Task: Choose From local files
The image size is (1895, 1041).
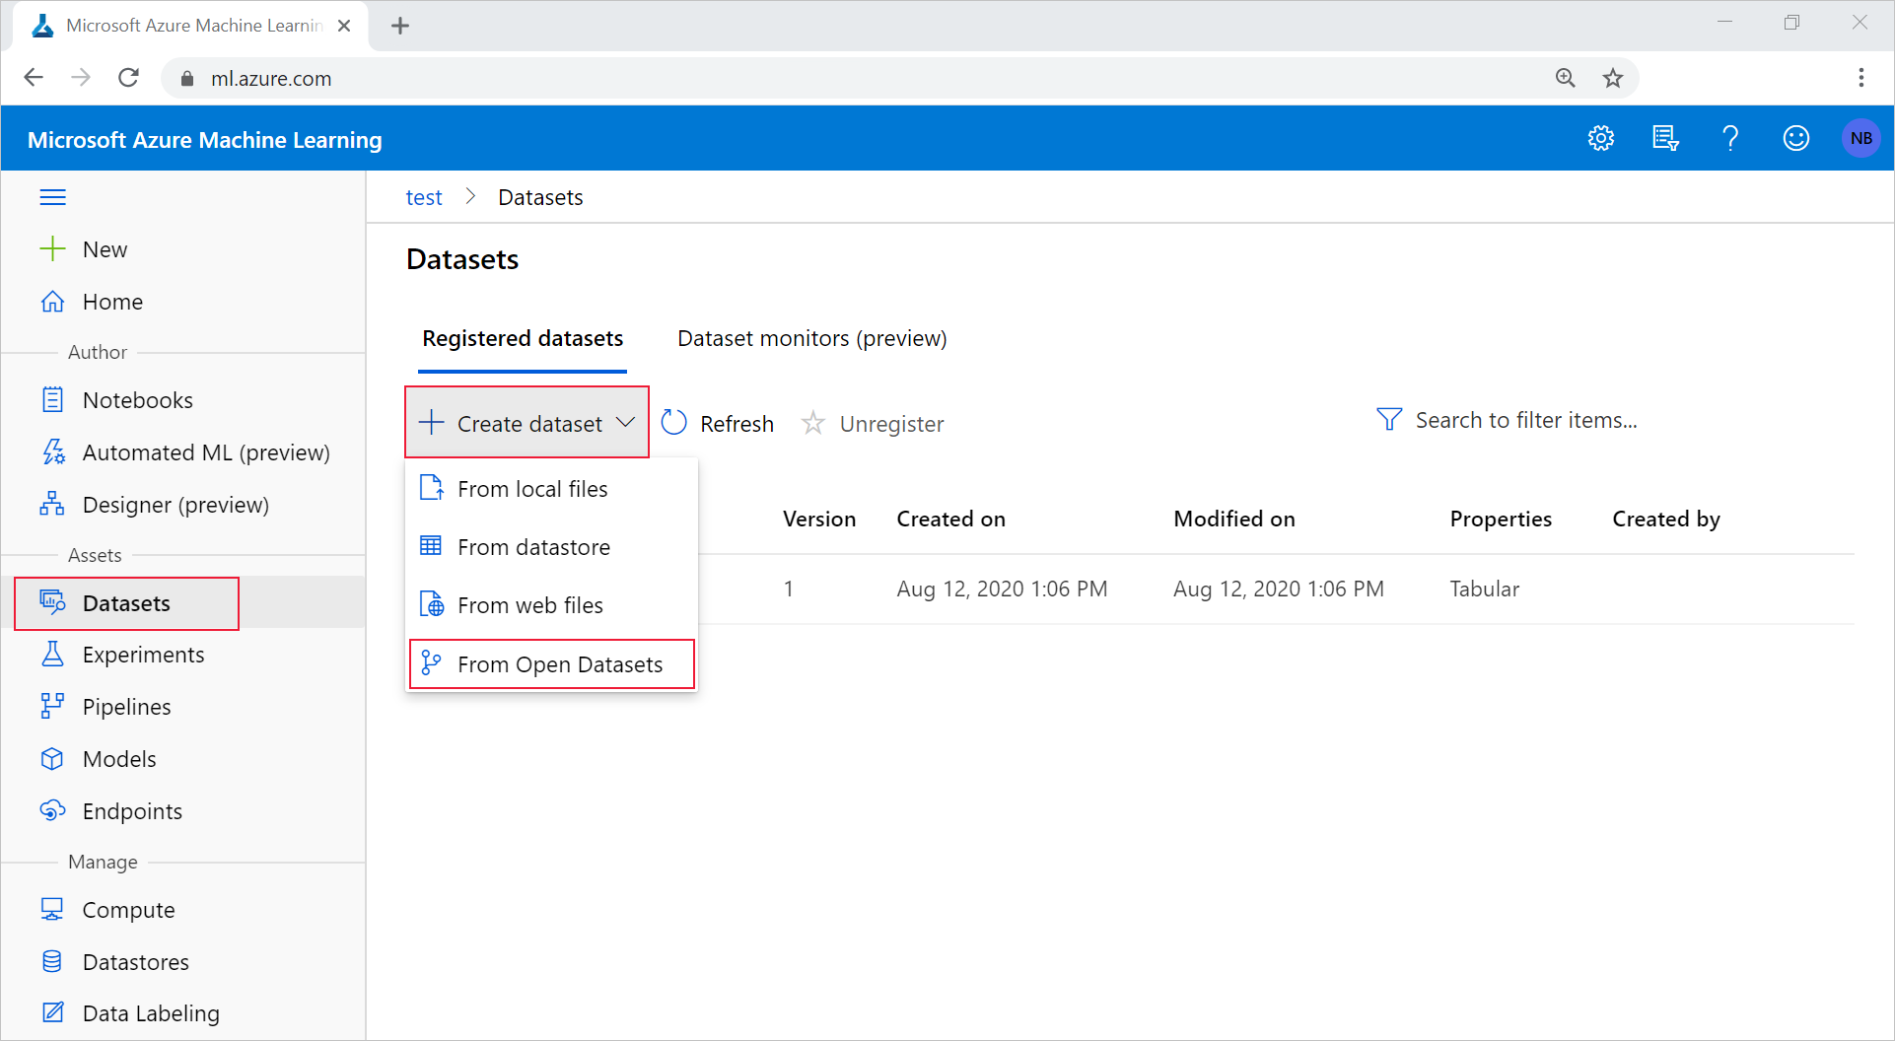Action: (551, 489)
